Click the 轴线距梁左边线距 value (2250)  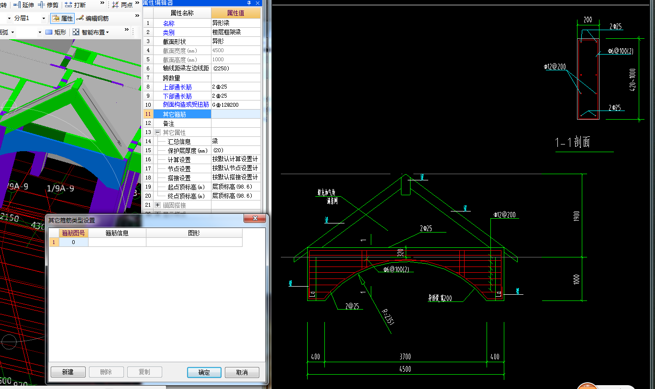[x=236, y=68]
